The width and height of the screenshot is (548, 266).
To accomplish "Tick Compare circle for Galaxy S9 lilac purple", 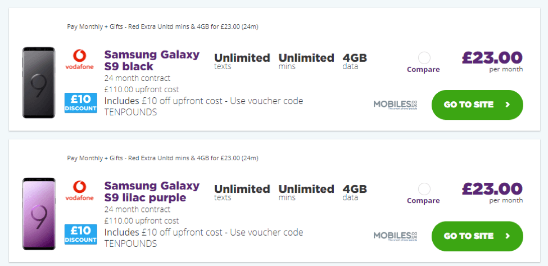I will pos(424,189).
